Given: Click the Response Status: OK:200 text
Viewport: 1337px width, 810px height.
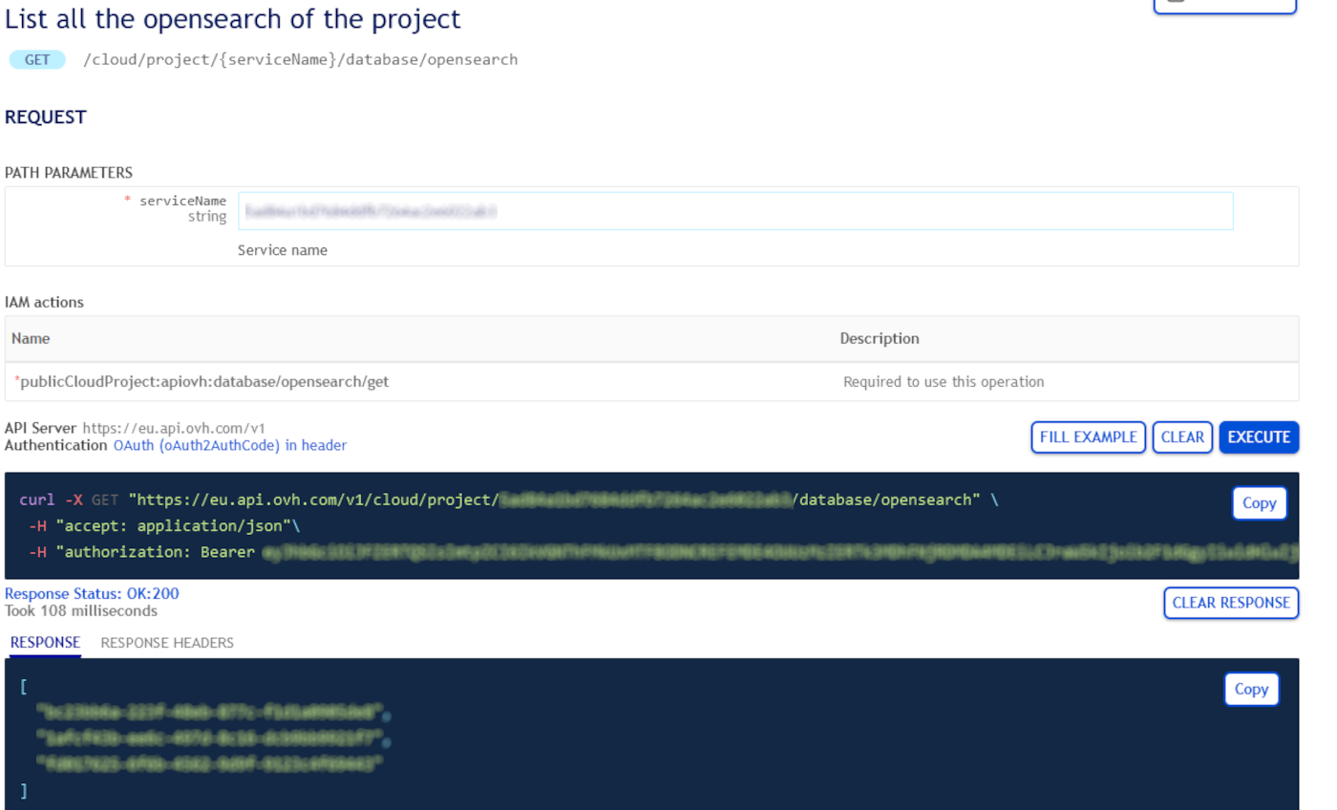Looking at the screenshot, I should [x=92, y=593].
